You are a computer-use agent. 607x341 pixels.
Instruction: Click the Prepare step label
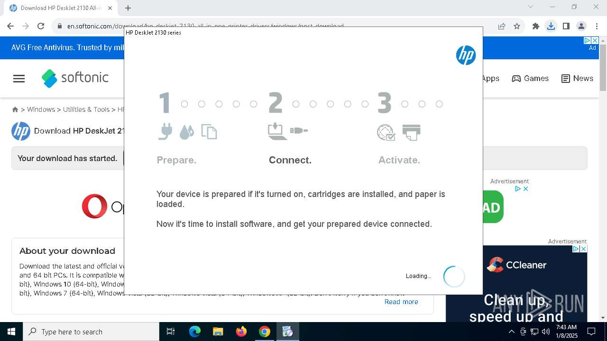point(176,160)
